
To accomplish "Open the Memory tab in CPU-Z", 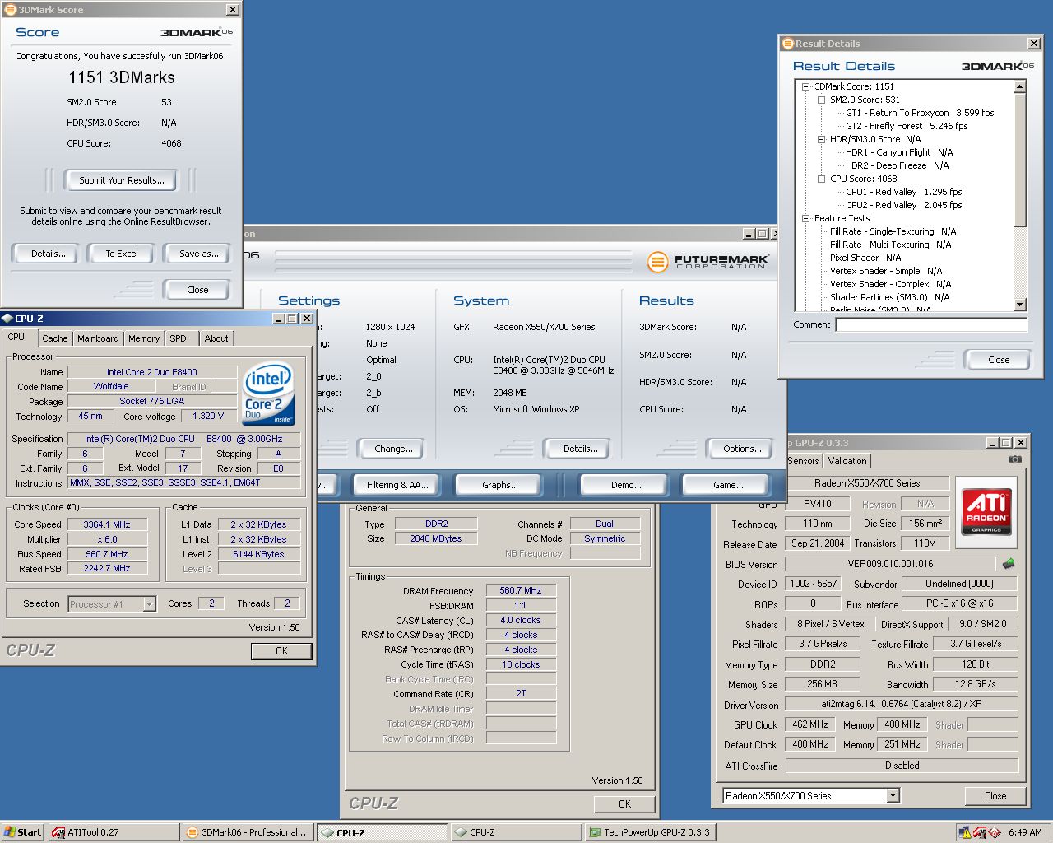I will 144,338.
